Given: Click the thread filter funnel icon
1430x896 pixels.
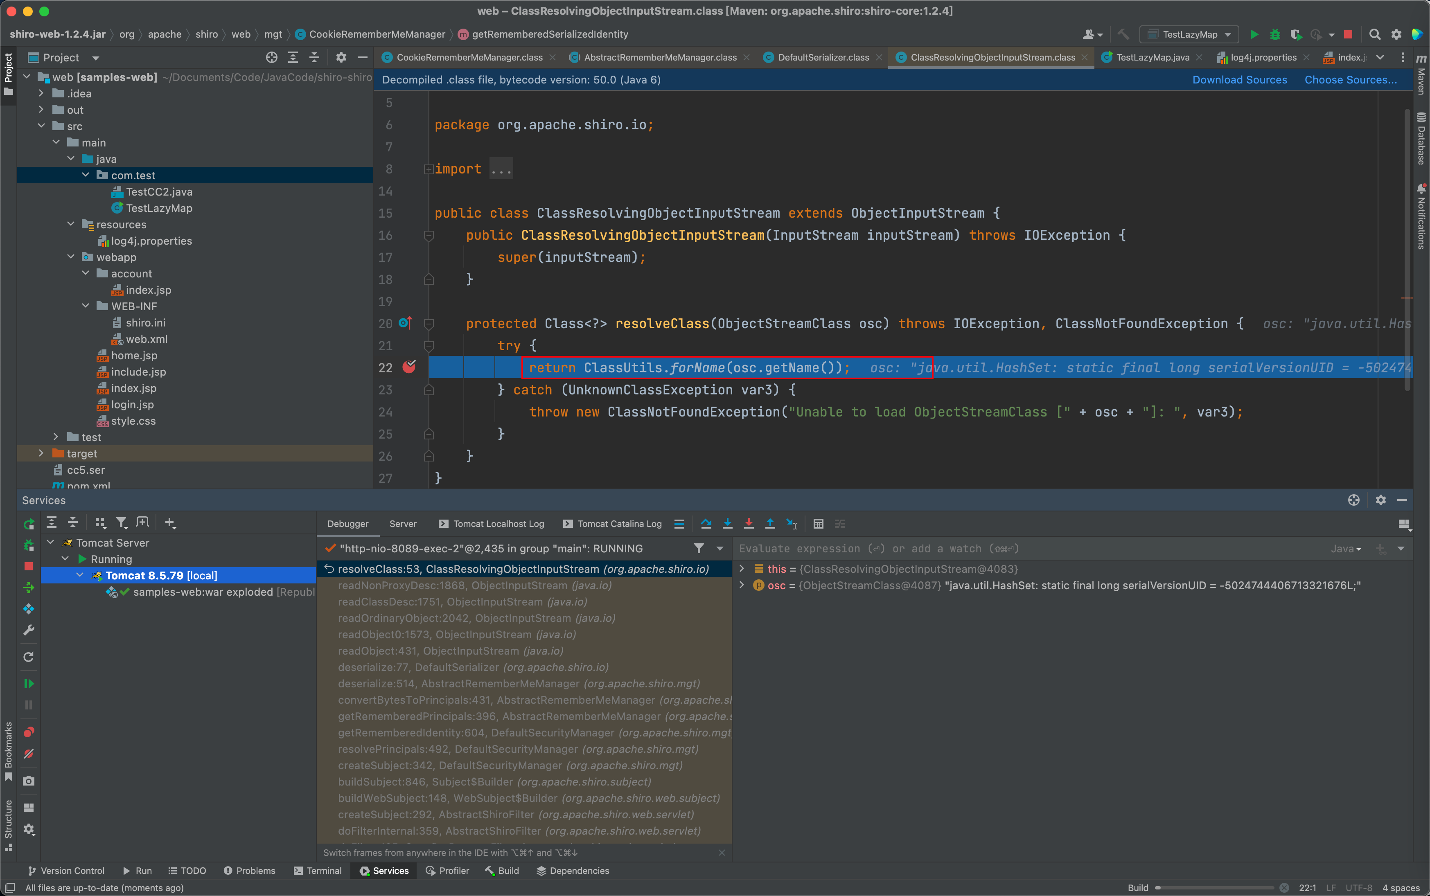Looking at the screenshot, I should tap(699, 548).
